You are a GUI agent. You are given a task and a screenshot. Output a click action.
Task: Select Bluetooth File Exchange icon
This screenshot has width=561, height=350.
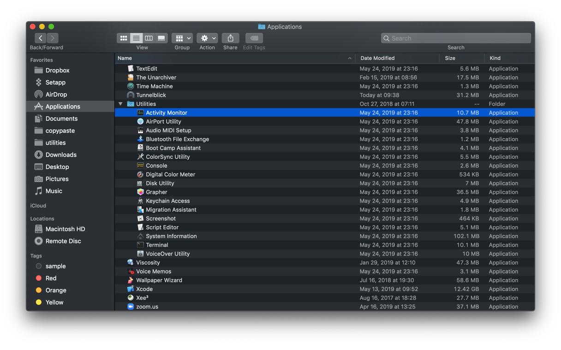(x=140, y=139)
